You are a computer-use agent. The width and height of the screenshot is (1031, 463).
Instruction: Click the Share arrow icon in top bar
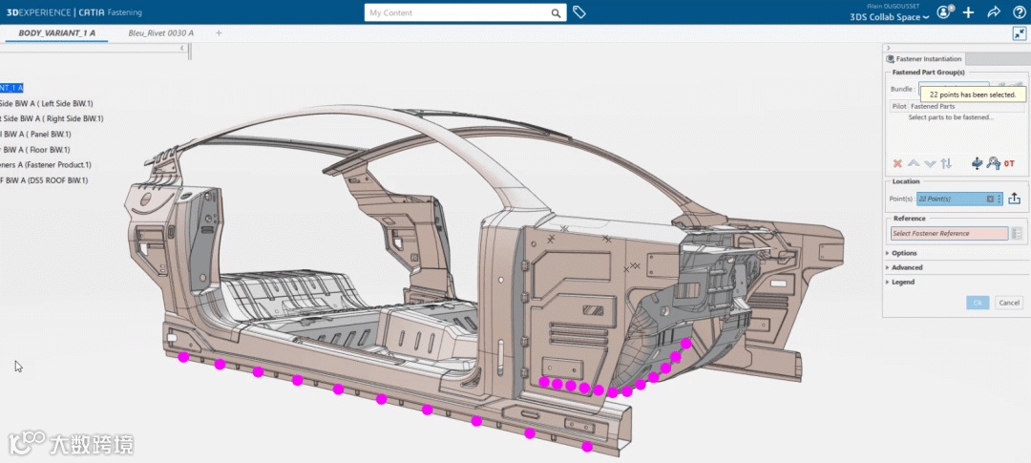click(994, 11)
